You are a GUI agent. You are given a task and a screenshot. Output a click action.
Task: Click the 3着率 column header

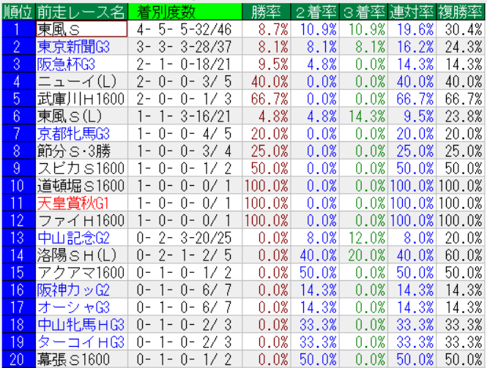pyautogui.click(x=364, y=12)
